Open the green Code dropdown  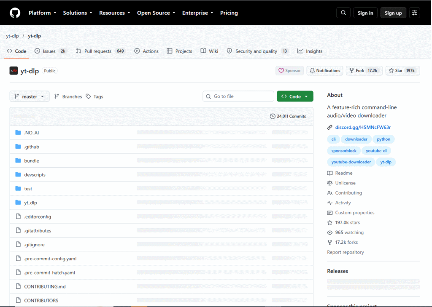point(295,96)
